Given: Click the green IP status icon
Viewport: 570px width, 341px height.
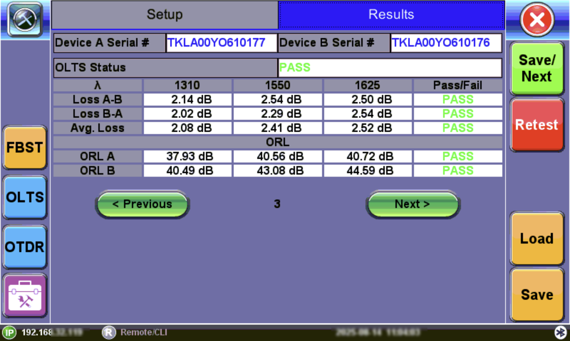Looking at the screenshot, I should pos(9,333).
